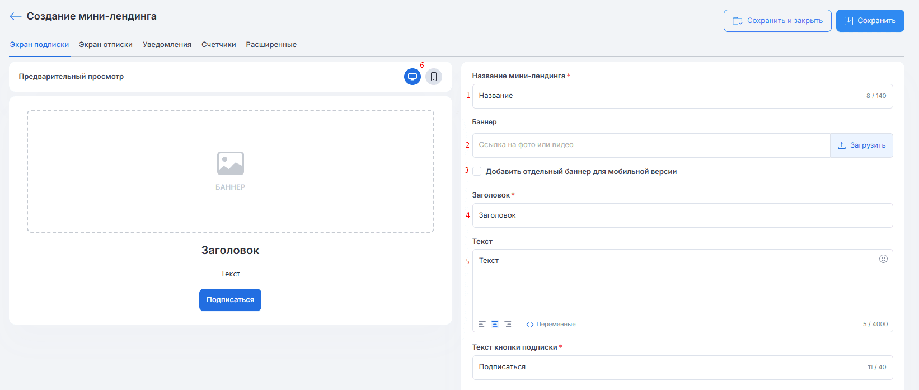The image size is (919, 390).
Task: Focus the Заголовок input field
Action: tap(682, 215)
